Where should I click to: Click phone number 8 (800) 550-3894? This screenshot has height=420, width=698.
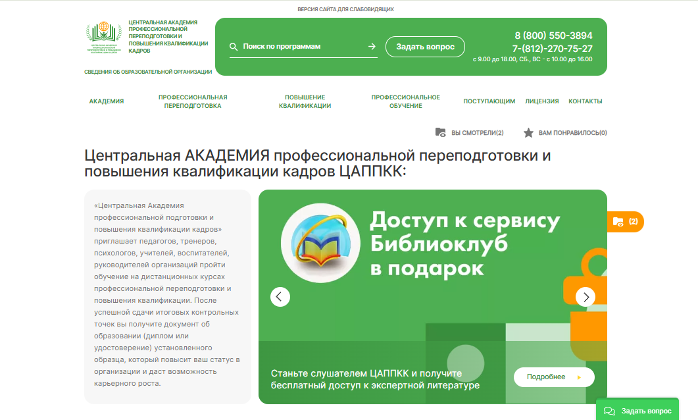[x=553, y=36]
